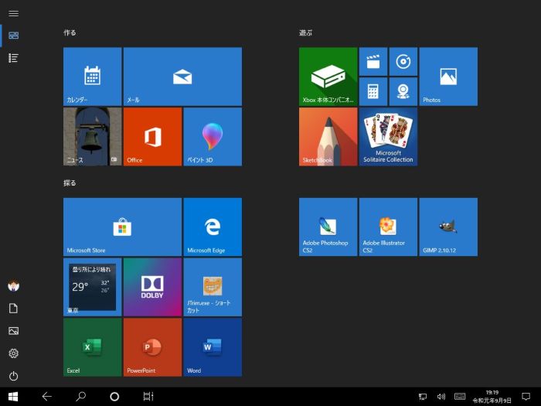
Task: Launch Microsoft Edge tile
Action: coord(213,226)
